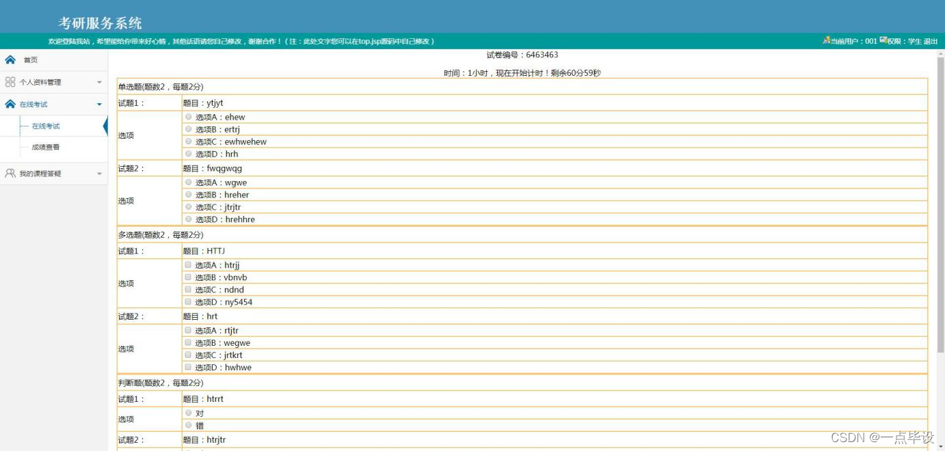Select 错 for true/false question htrrt
This screenshot has height=451, width=945.
189,425
